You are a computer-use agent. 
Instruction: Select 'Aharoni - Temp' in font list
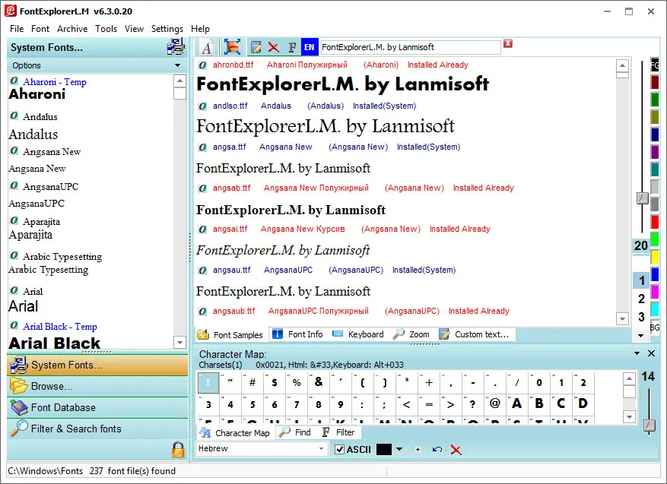pyautogui.click(x=55, y=81)
